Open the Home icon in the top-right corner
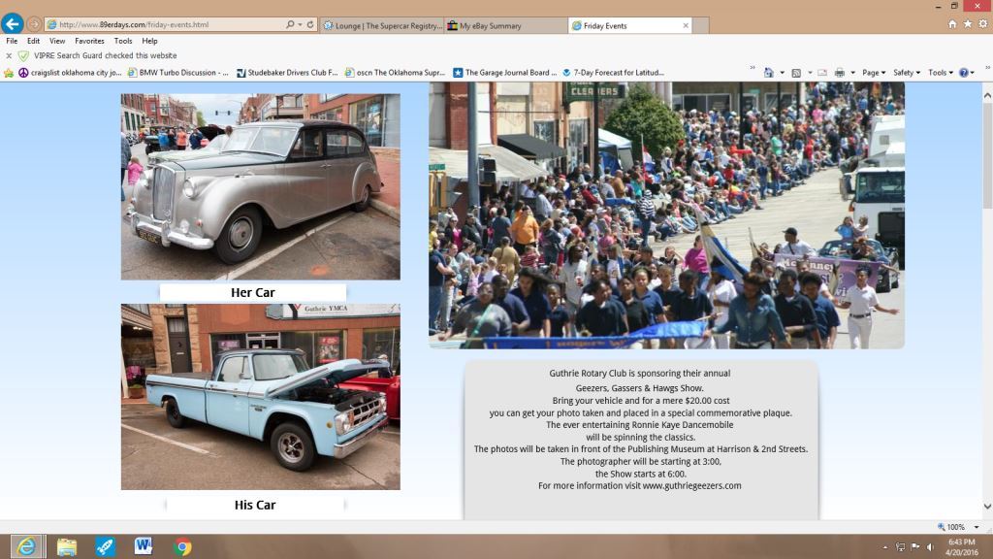This screenshot has width=993, height=559. (x=951, y=23)
